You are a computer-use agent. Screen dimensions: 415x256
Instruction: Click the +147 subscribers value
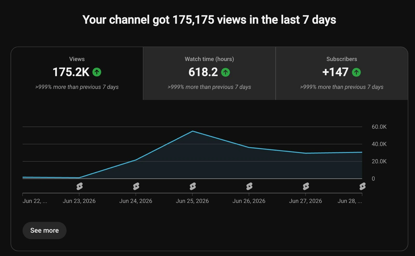(x=335, y=72)
